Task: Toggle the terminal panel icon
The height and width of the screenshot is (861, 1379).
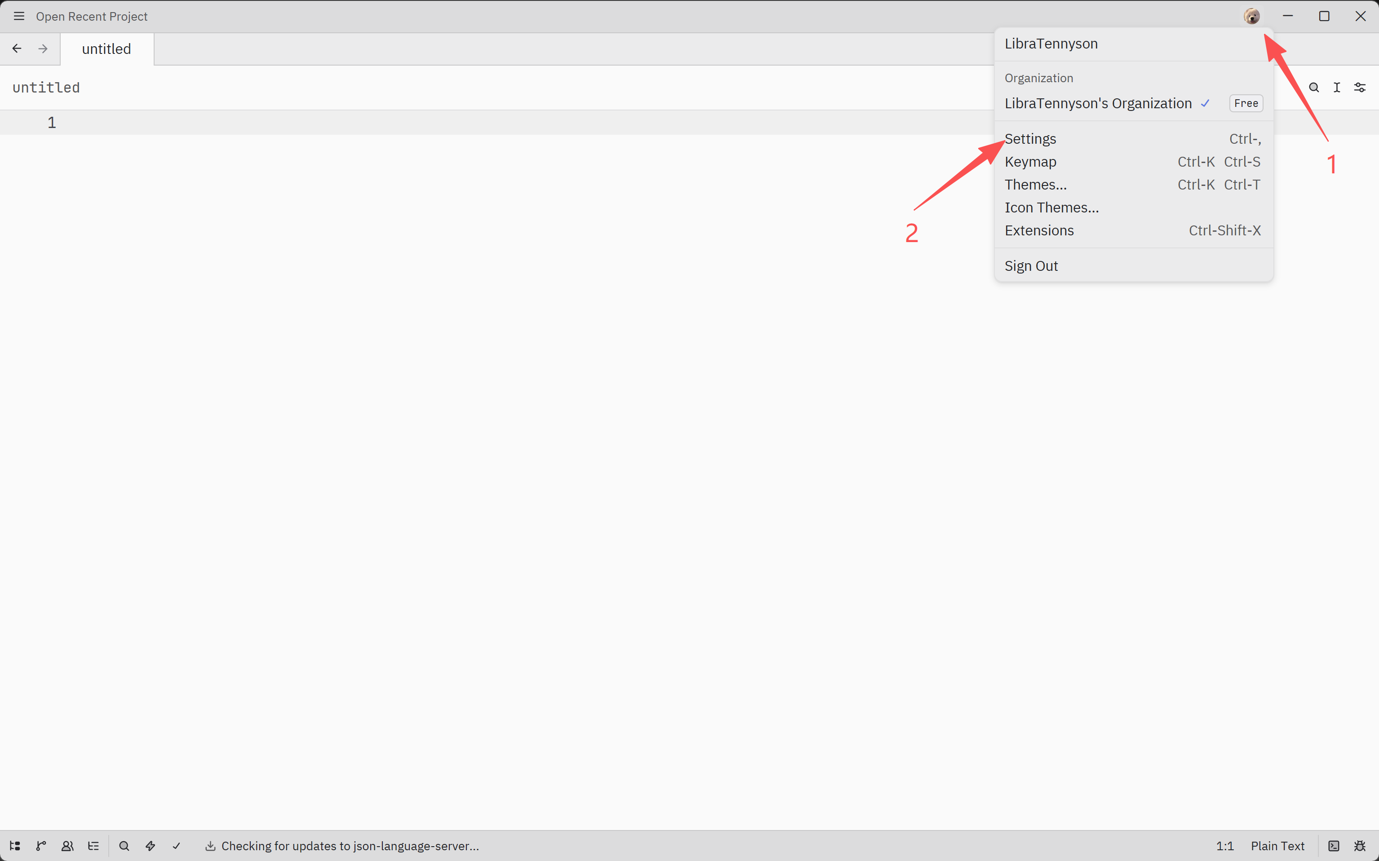Action: (x=1334, y=846)
